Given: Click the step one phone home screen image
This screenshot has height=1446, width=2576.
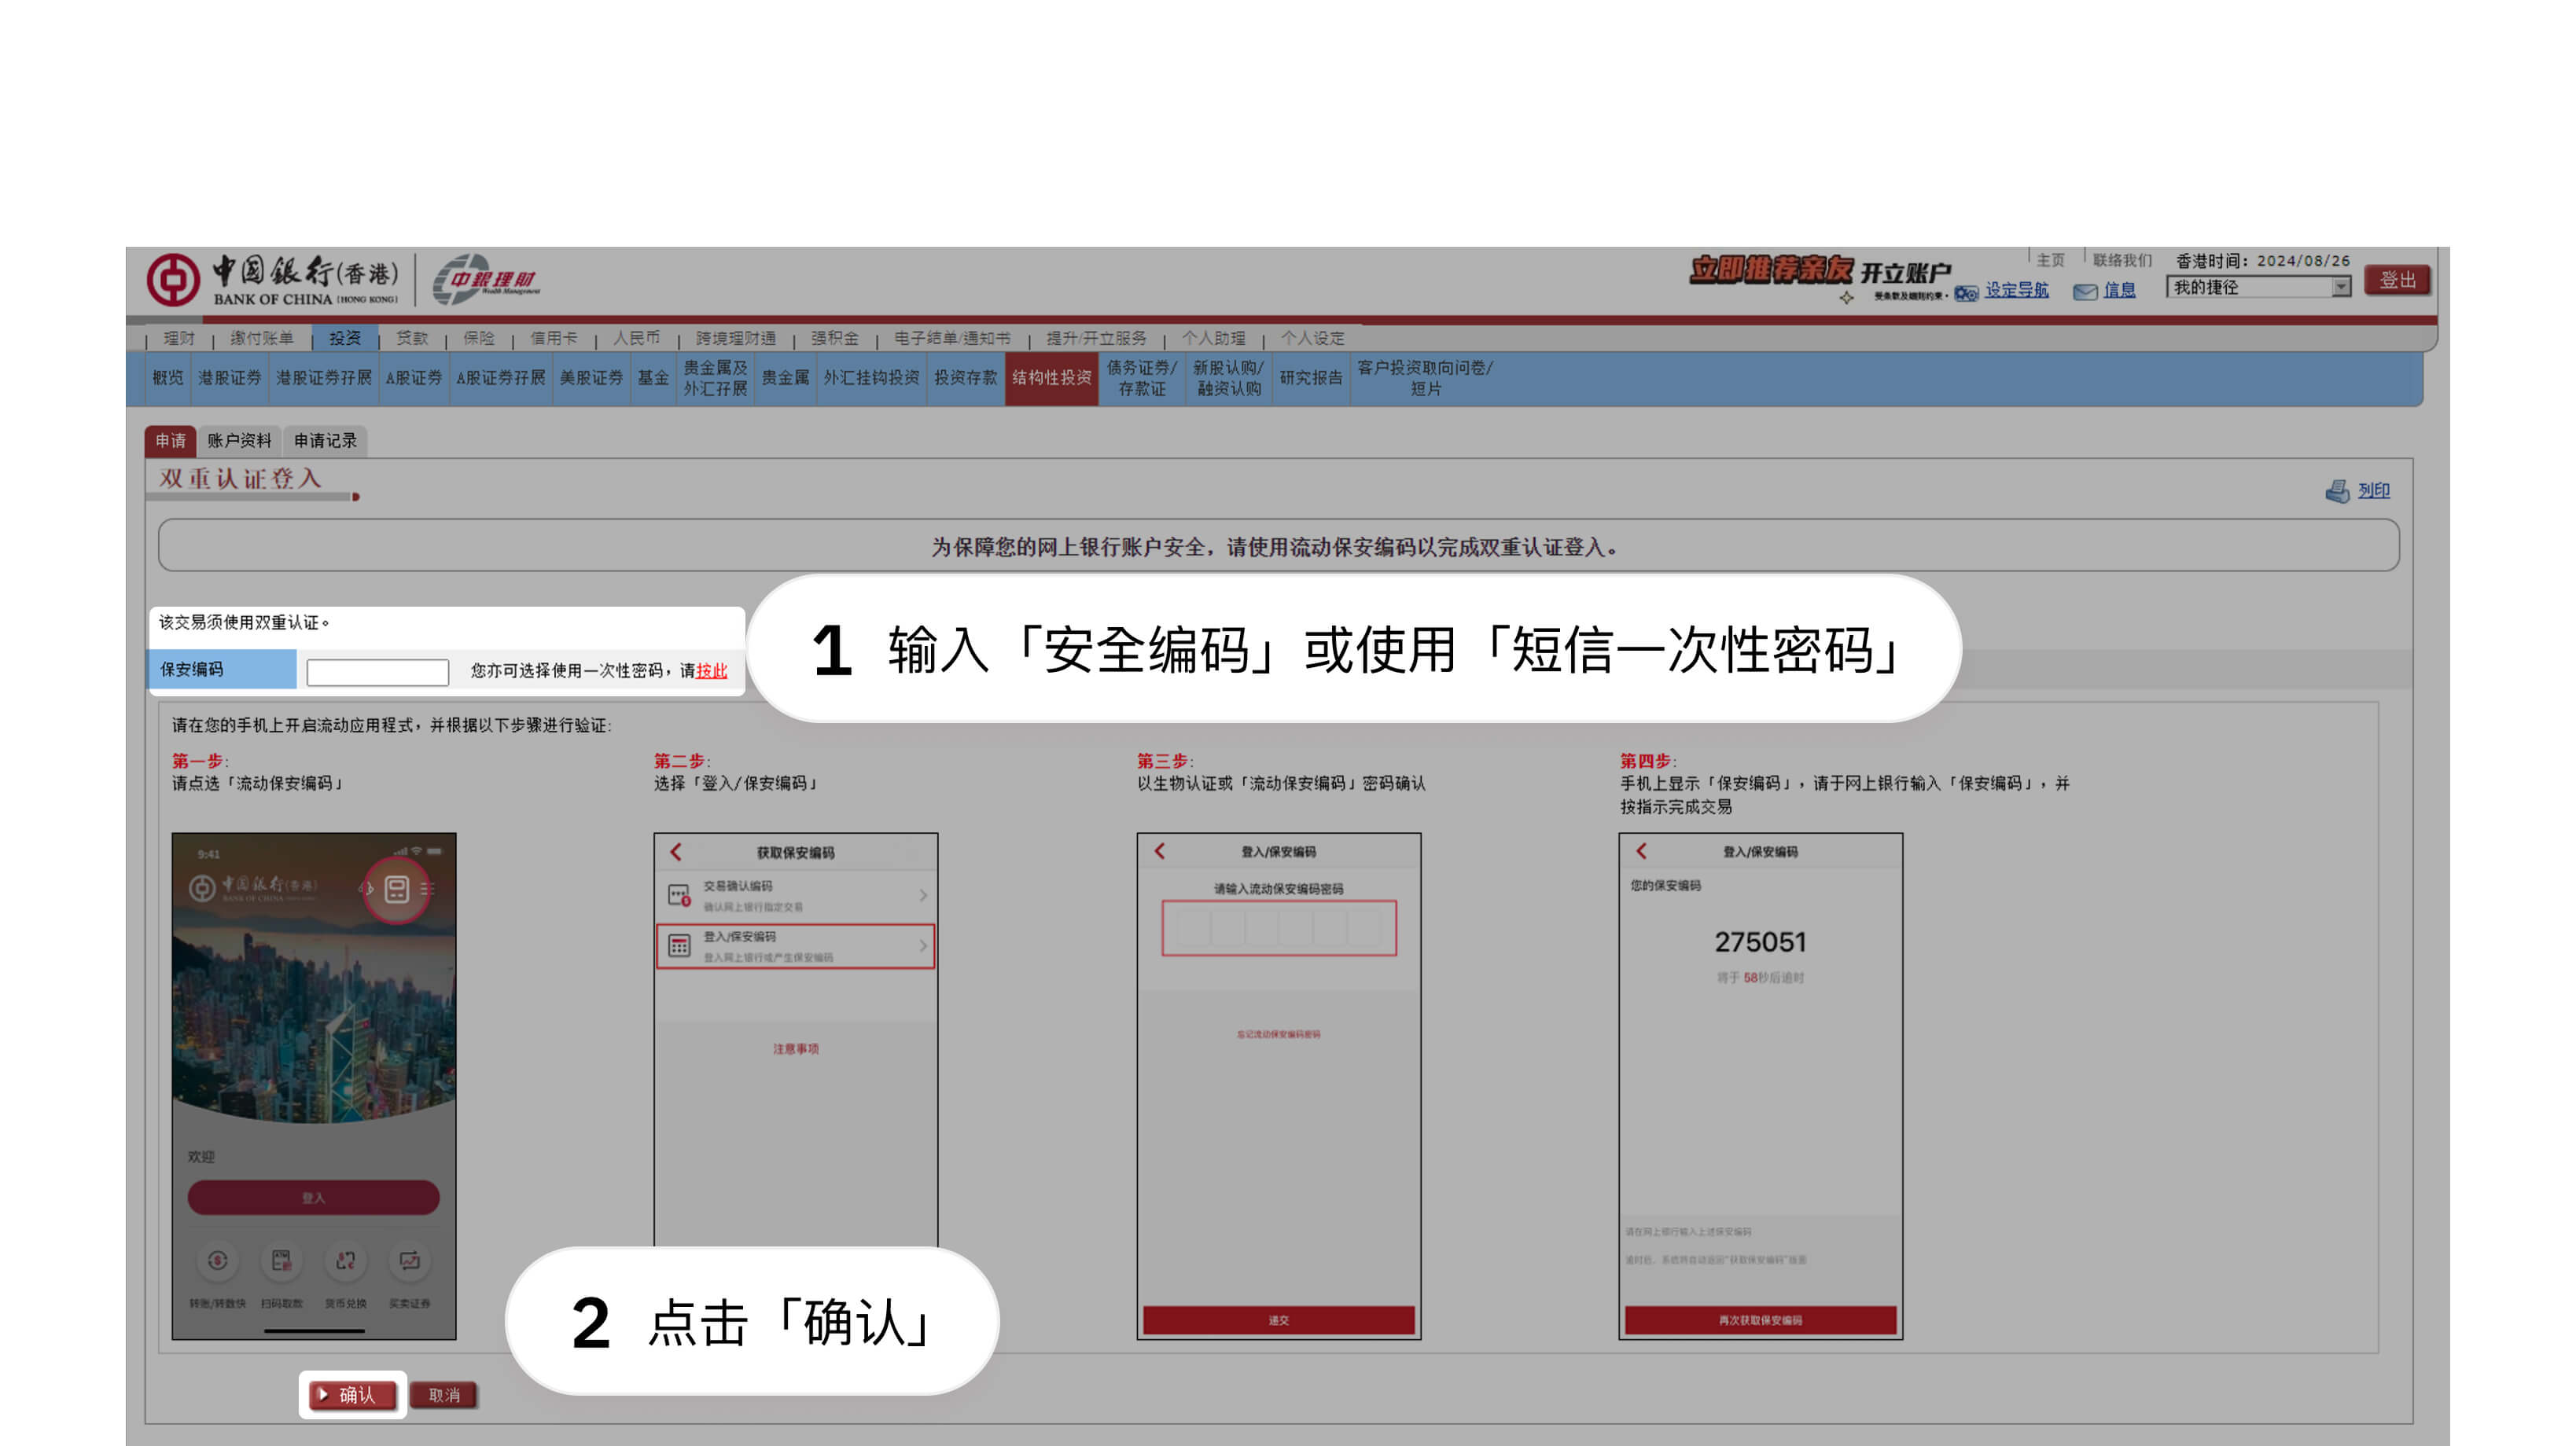Looking at the screenshot, I should (314, 1086).
